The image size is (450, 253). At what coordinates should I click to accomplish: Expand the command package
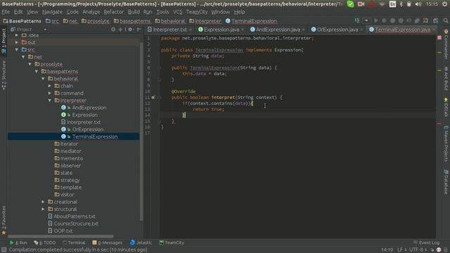tap(50, 93)
